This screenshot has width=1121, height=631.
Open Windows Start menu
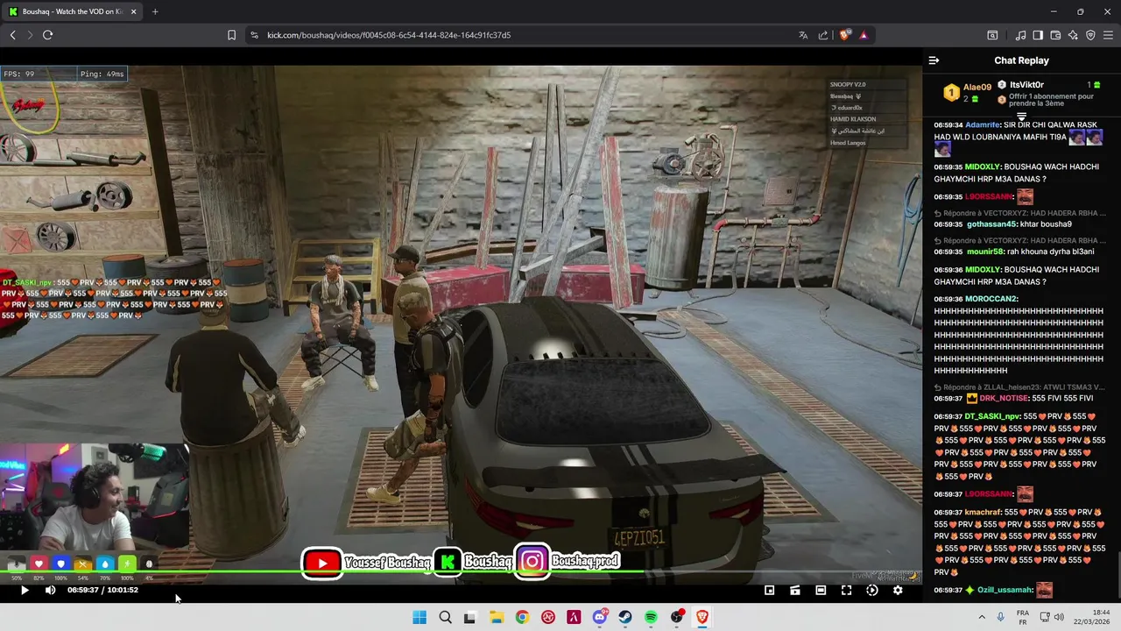(419, 617)
